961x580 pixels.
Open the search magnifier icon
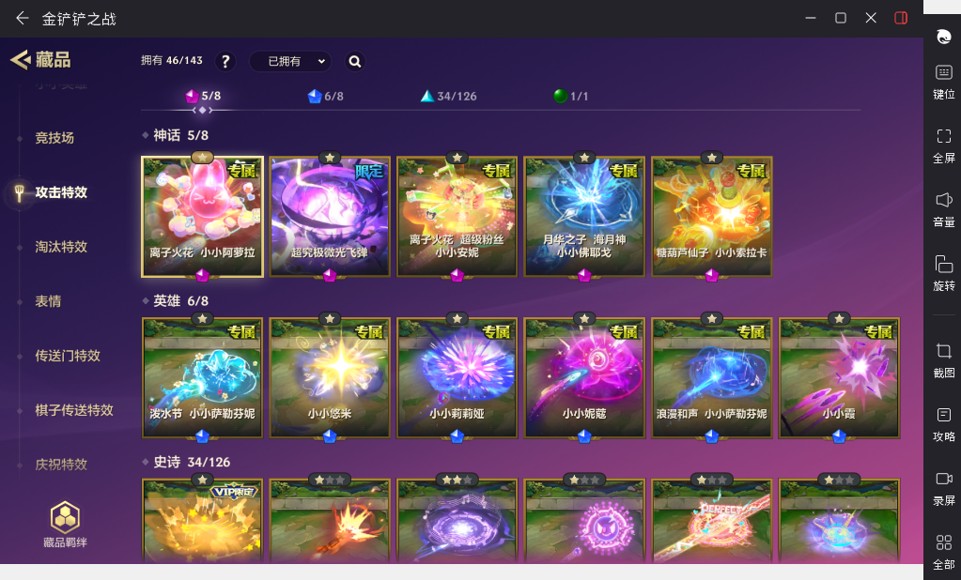[354, 61]
